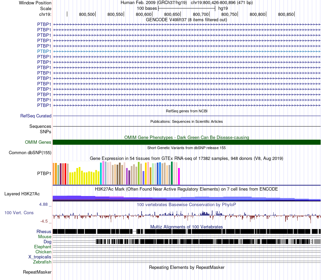Click the dark green OMIM gene bar
This screenshot has height=280, width=321.
187,142
